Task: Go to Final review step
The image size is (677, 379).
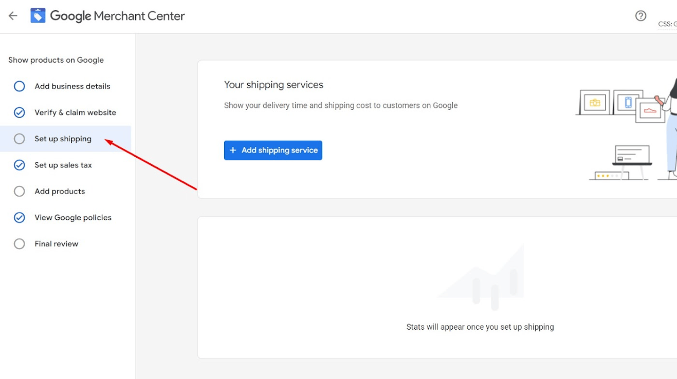Action: (x=57, y=244)
